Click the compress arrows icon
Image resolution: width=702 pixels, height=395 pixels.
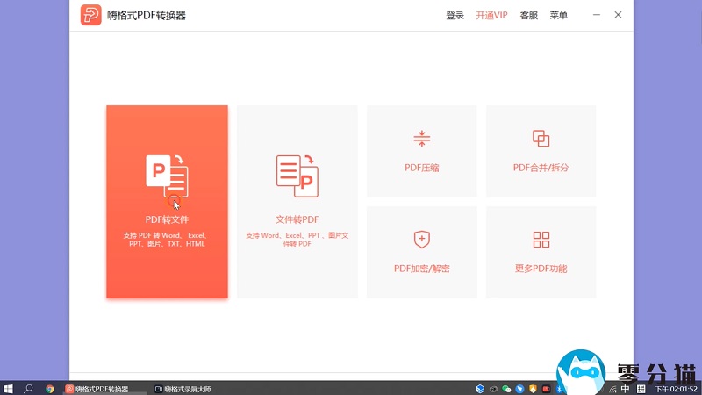point(422,139)
